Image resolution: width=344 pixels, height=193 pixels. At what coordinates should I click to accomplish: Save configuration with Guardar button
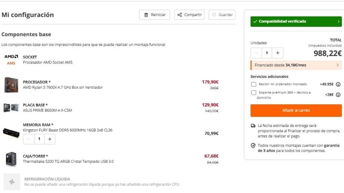pos(222,15)
